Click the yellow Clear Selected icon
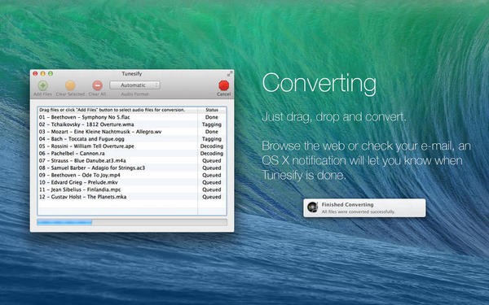The height and width of the screenshot is (305, 489). (x=70, y=85)
